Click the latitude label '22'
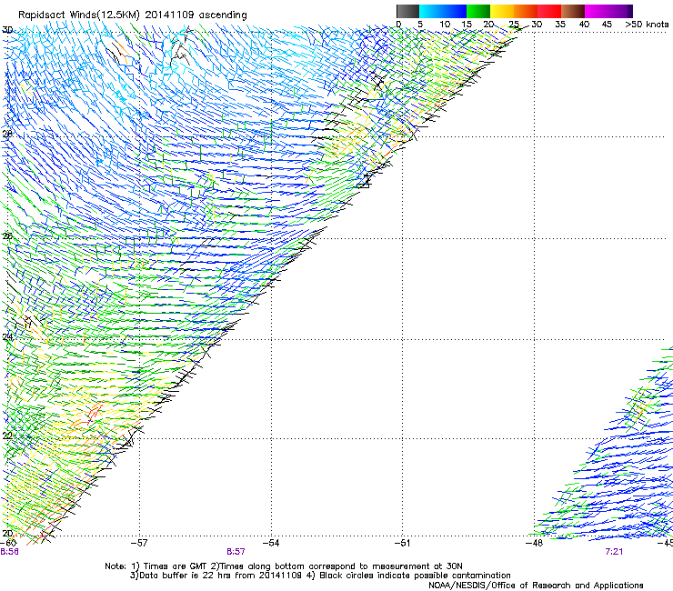The image size is (673, 591). [7, 436]
